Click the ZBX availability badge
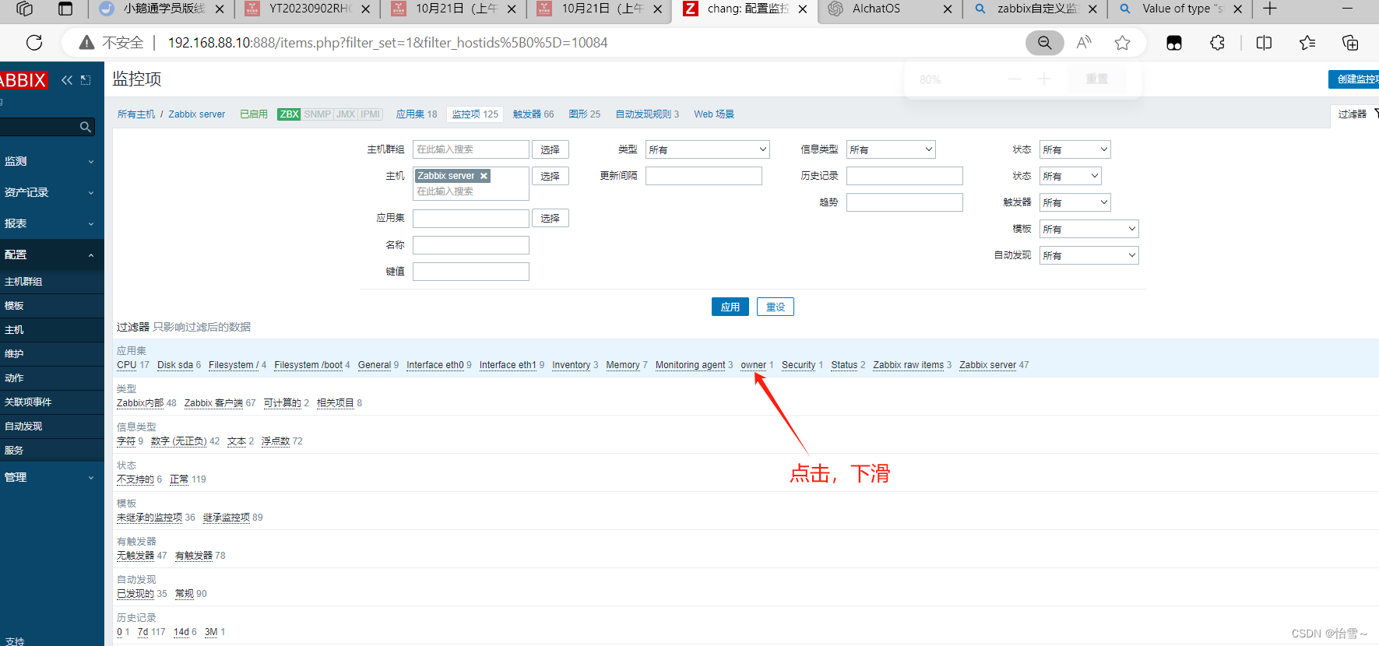1379x646 pixels. (x=289, y=114)
